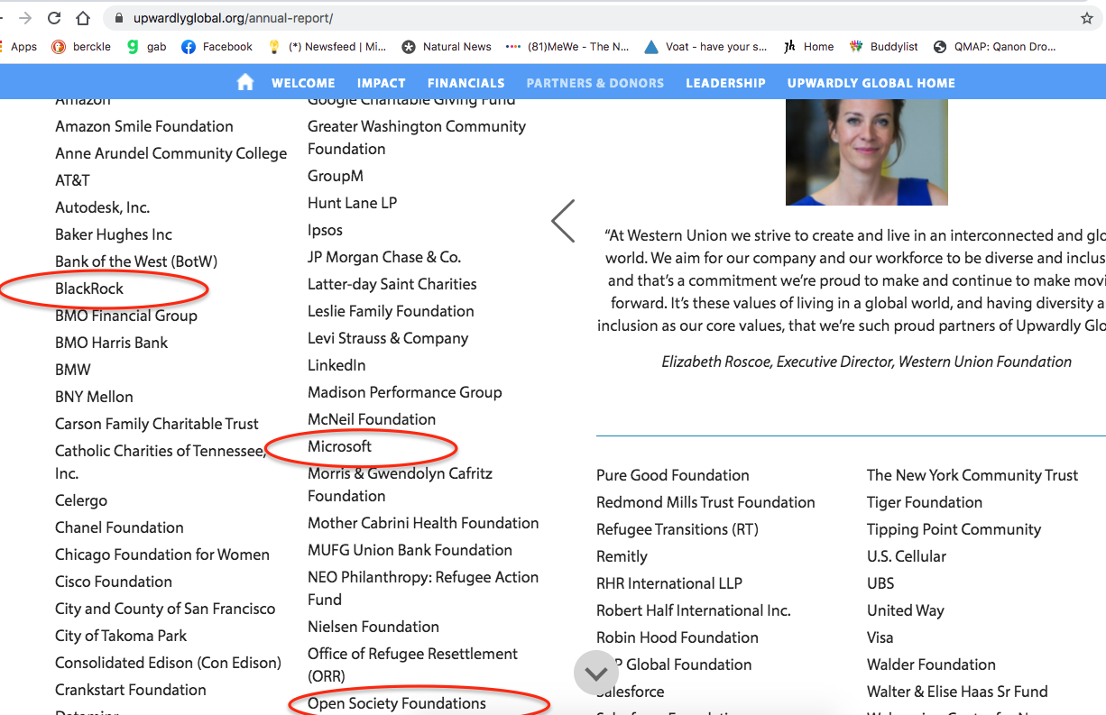
Task: Open the FINANCIALS nav section
Action: coord(466,83)
